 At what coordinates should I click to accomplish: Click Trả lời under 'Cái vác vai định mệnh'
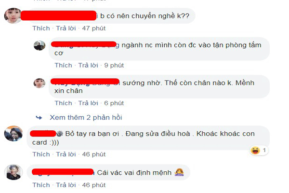click(66, 185)
